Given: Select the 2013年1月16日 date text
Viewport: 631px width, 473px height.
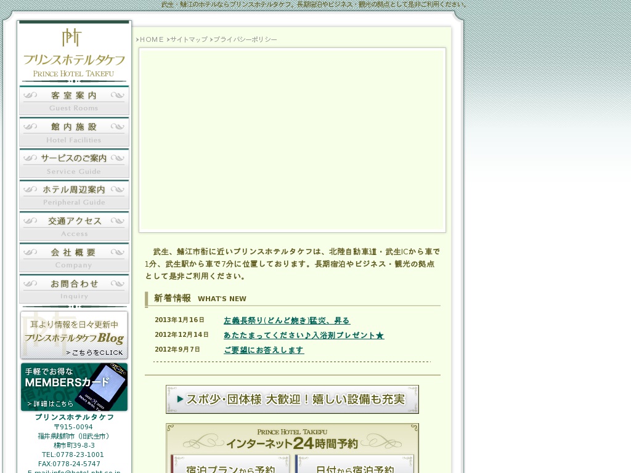Looking at the screenshot, I should pyautogui.click(x=179, y=320).
